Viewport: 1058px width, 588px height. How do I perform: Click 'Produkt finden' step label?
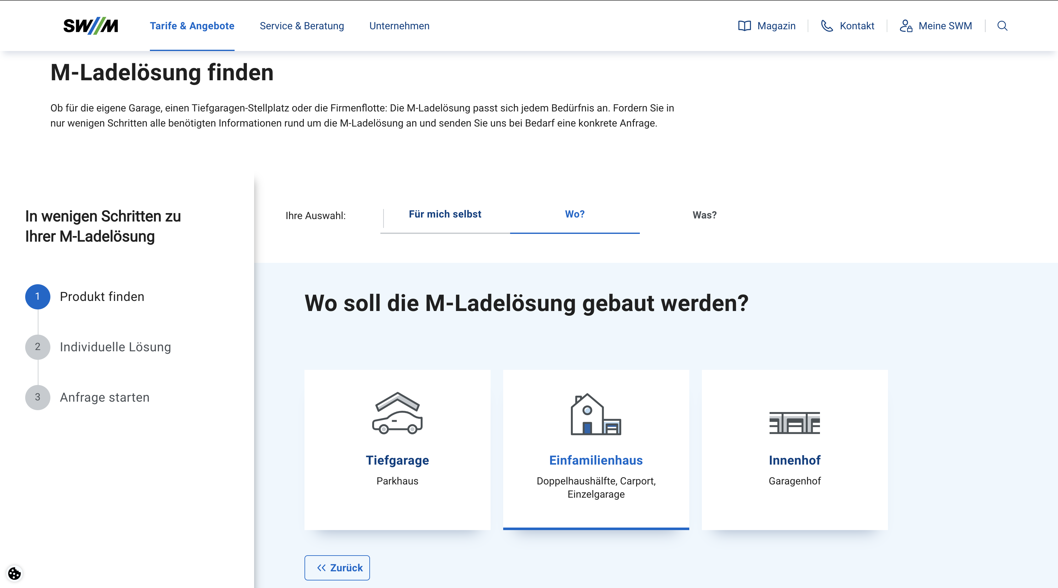102,297
